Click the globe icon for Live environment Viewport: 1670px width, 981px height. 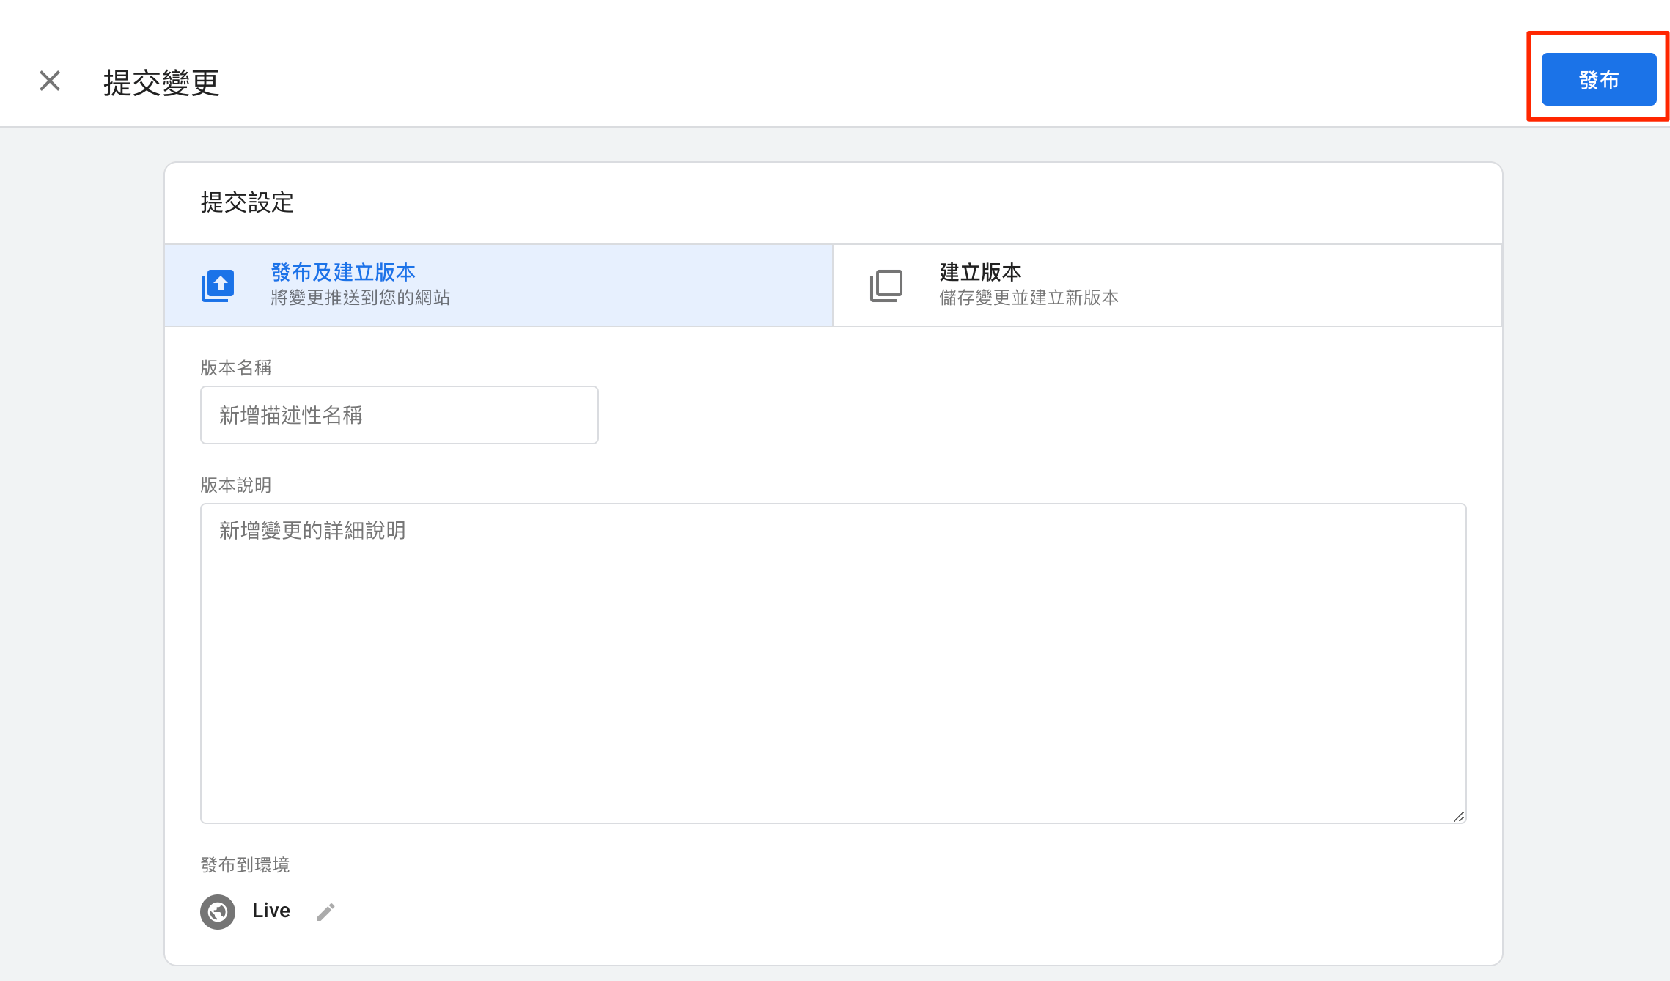click(x=218, y=911)
